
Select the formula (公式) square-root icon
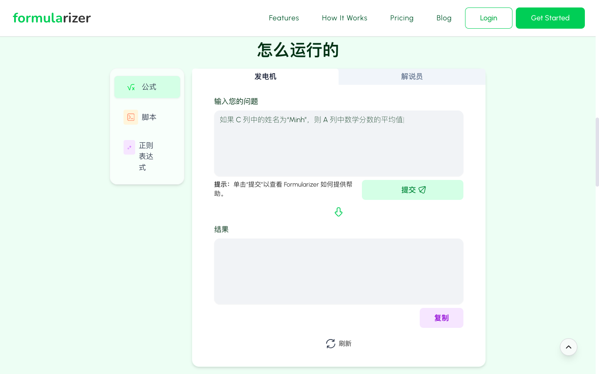pyautogui.click(x=131, y=87)
